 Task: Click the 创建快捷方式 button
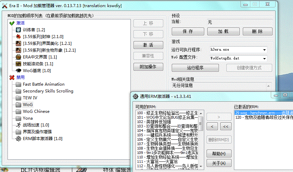pyautogui.click(x=249, y=68)
